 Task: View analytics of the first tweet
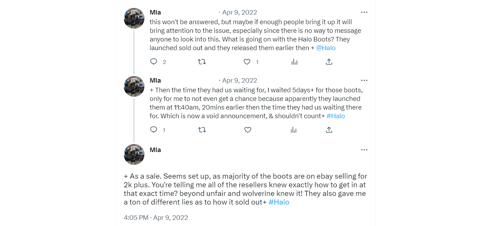click(x=294, y=62)
